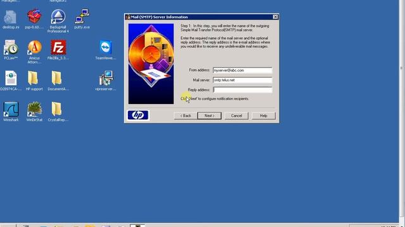Click the wizard's mail illustration image

[x=151, y=64]
